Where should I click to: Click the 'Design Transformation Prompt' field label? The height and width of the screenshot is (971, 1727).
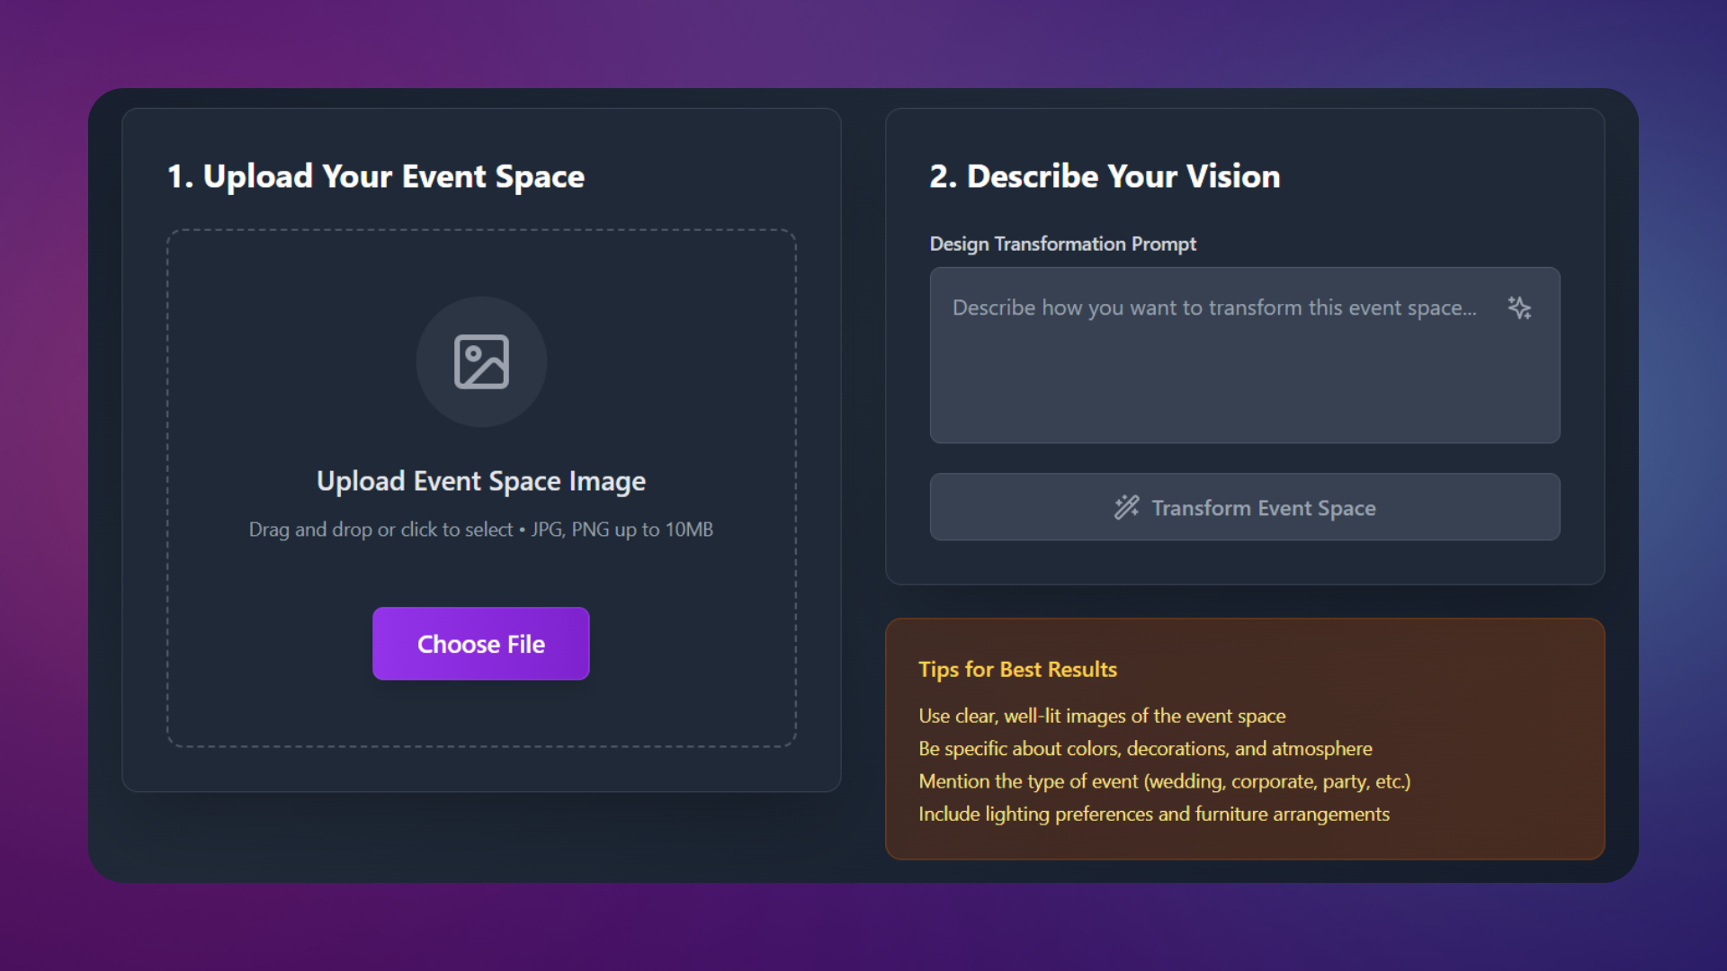point(1062,244)
